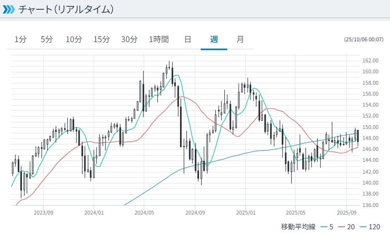Click the 25/10/06 00:07 timestamp

point(363,40)
